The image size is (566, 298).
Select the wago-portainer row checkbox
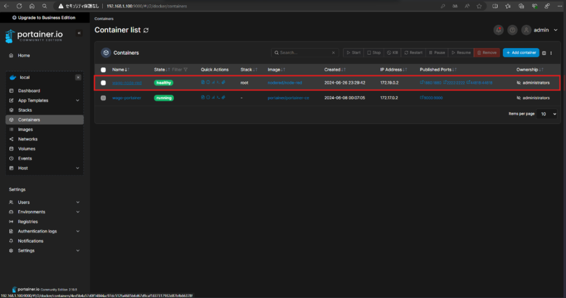pyautogui.click(x=103, y=98)
